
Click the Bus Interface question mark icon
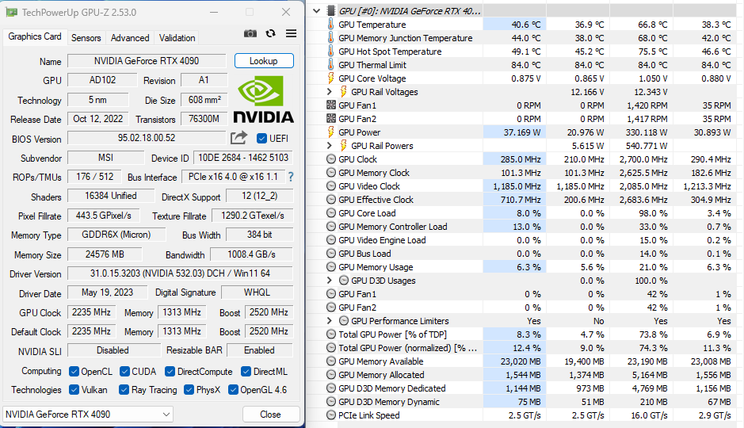(291, 177)
